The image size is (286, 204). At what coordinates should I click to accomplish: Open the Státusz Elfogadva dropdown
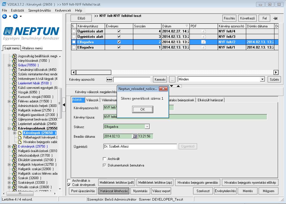[x=147, y=126]
